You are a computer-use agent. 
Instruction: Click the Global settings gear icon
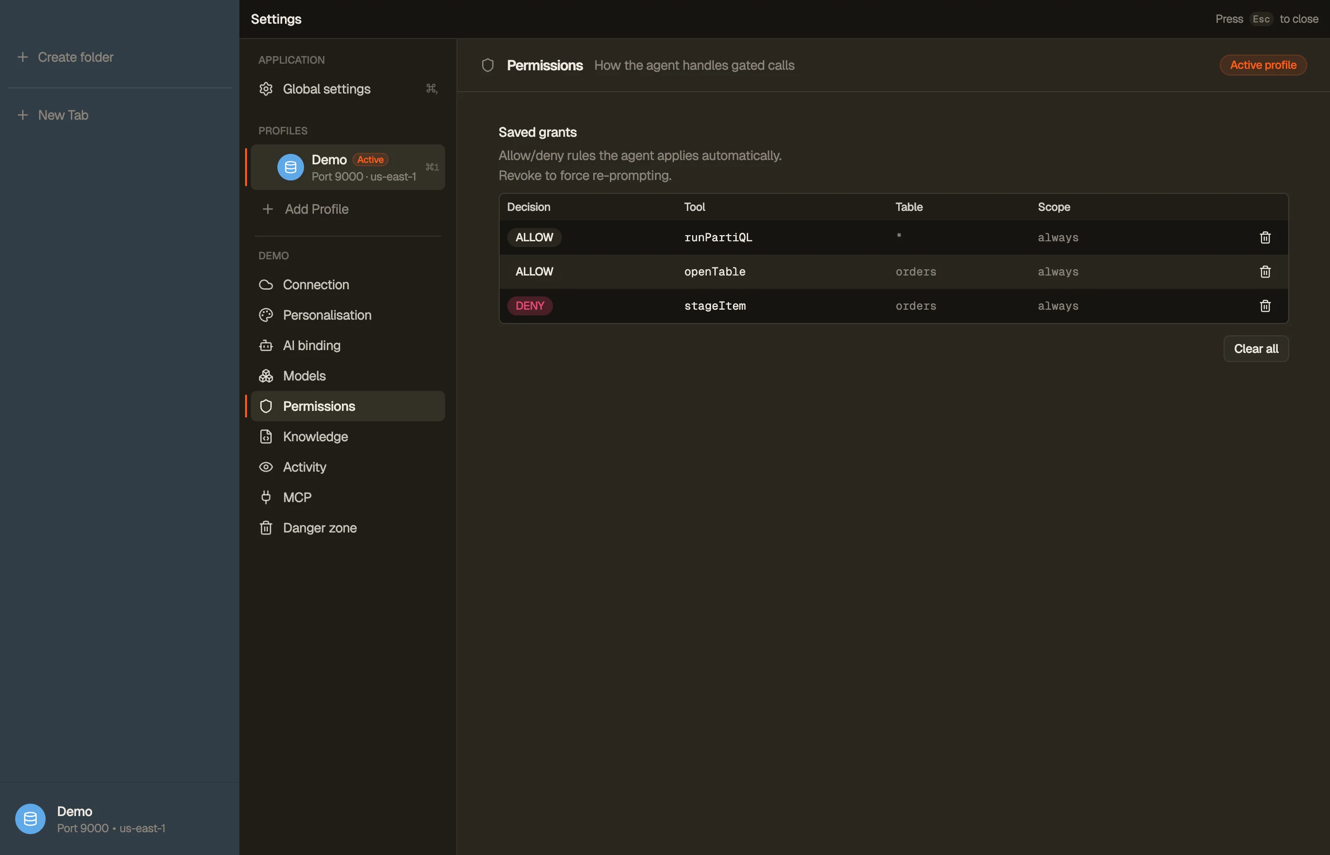(266, 89)
